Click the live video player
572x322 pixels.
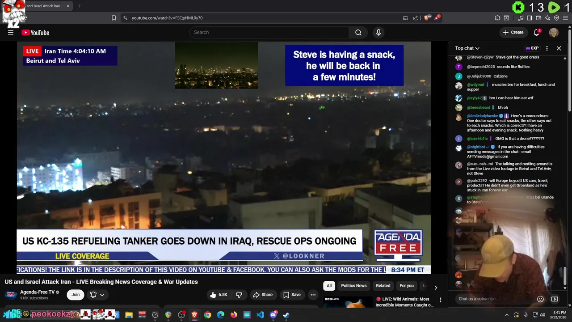click(224, 158)
